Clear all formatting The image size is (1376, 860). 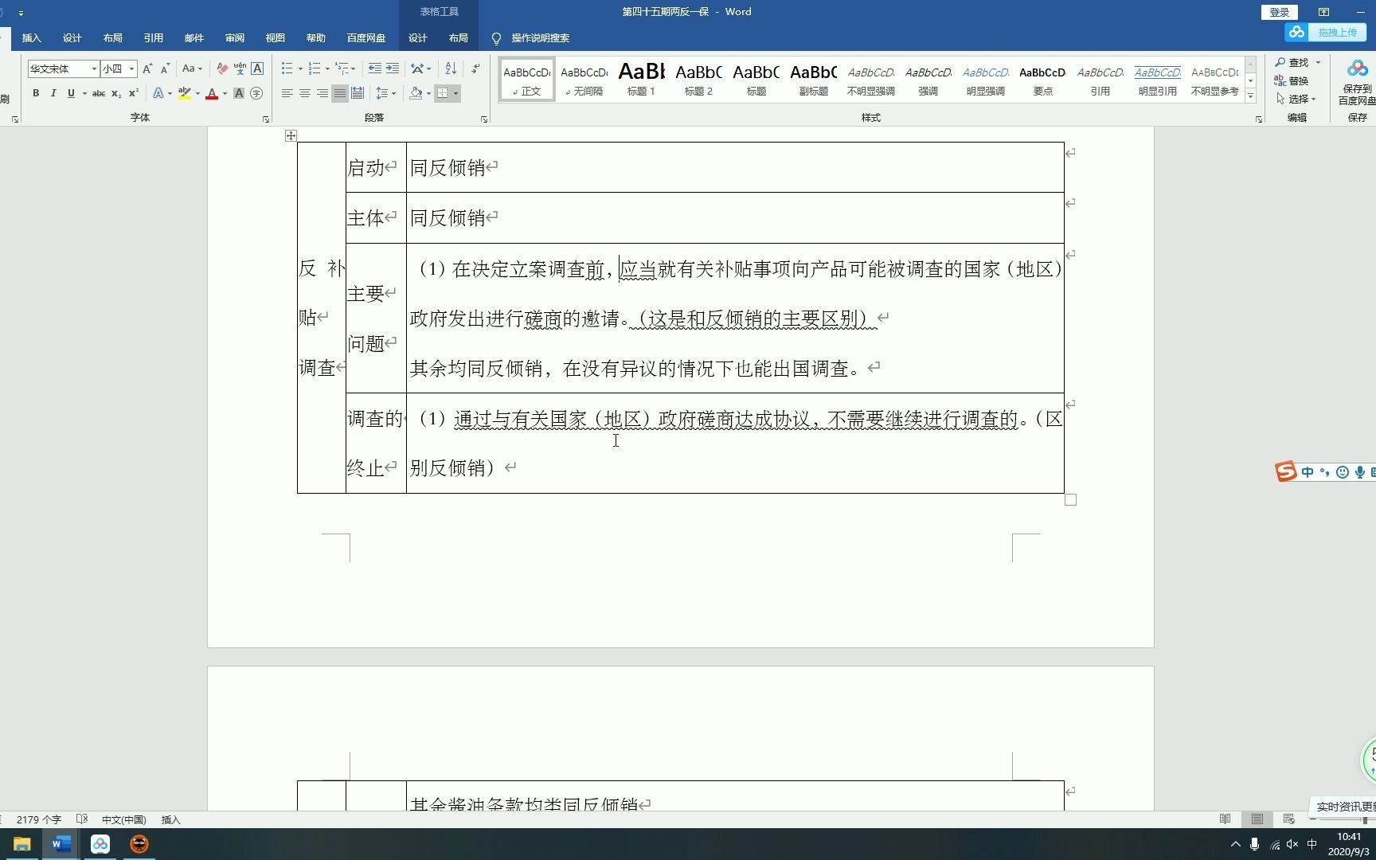click(222, 68)
